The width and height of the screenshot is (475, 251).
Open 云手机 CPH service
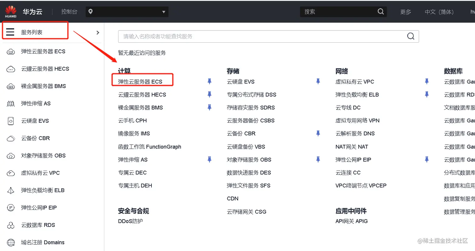[x=132, y=120]
